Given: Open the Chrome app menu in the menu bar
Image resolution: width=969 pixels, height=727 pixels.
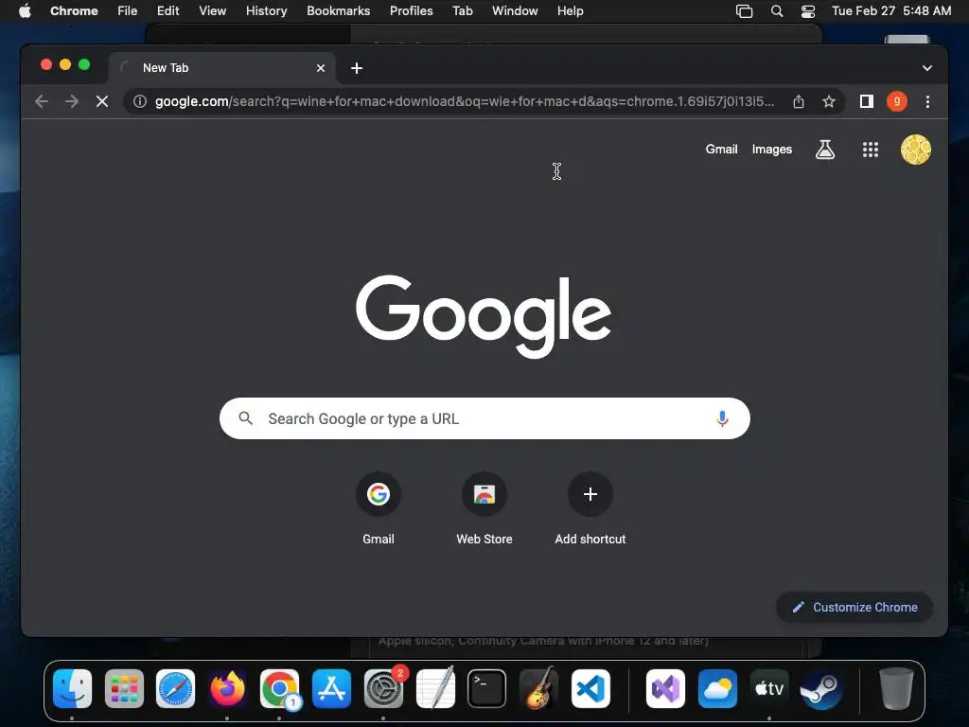Looking at the screenshot, I should tap(74, 10).
